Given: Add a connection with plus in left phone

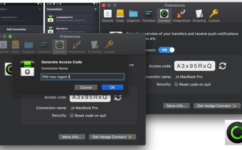Looking at the screenshot, I should coord(40,9).
